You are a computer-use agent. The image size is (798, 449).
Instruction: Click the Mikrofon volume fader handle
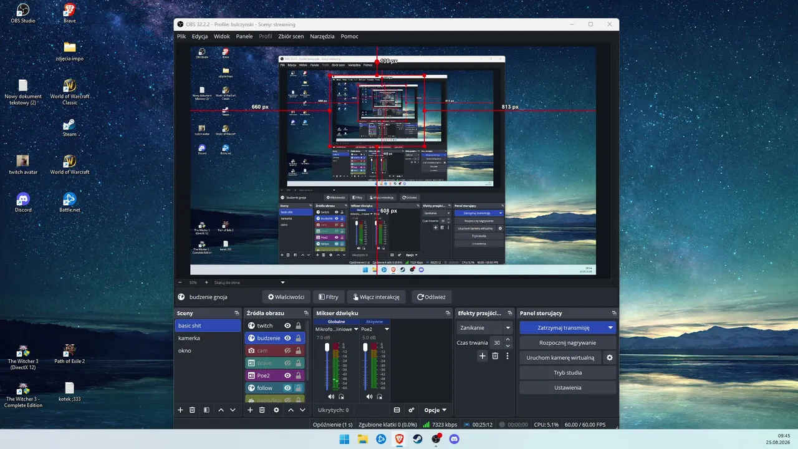(x=327, y=347)
